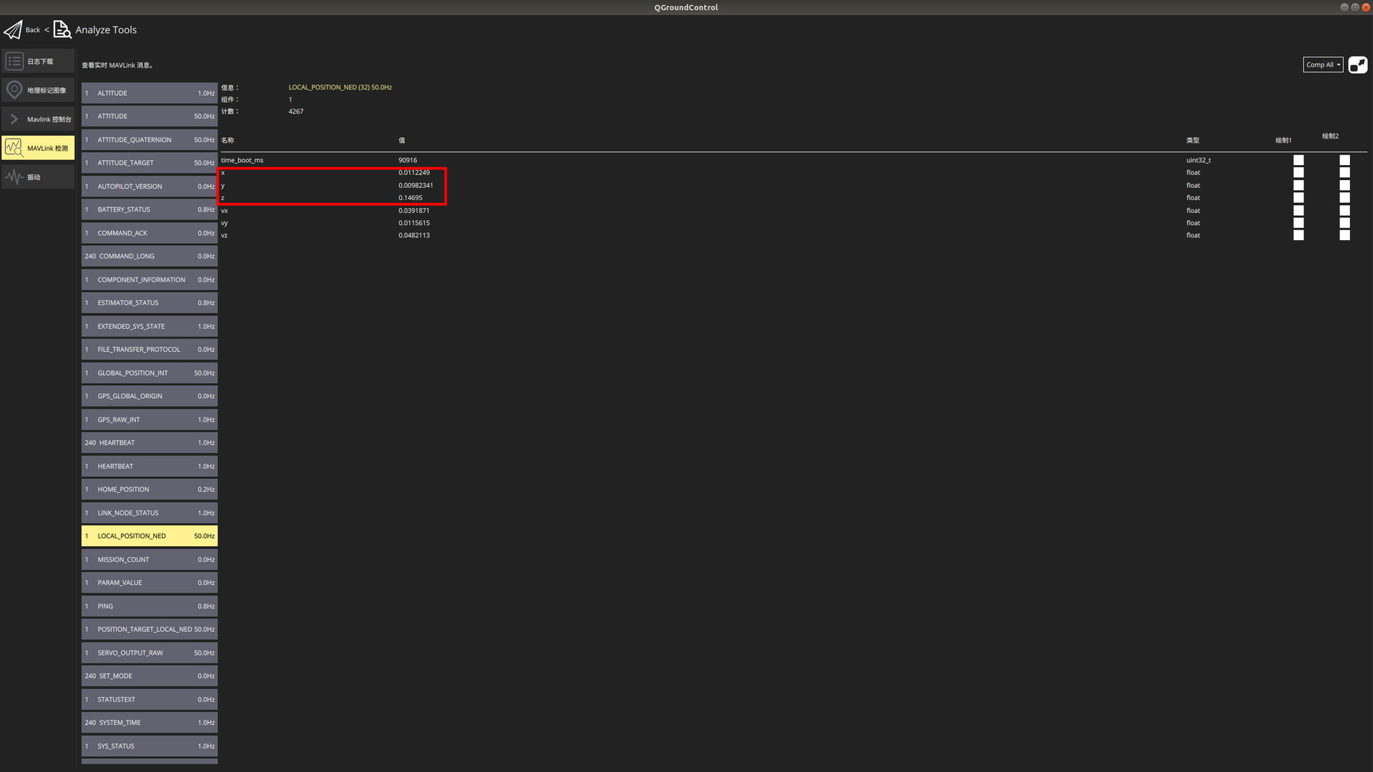Select the PING message
Image resolution: width=1373 pixels, height=772 pixels.
click(x=149, y=606)
